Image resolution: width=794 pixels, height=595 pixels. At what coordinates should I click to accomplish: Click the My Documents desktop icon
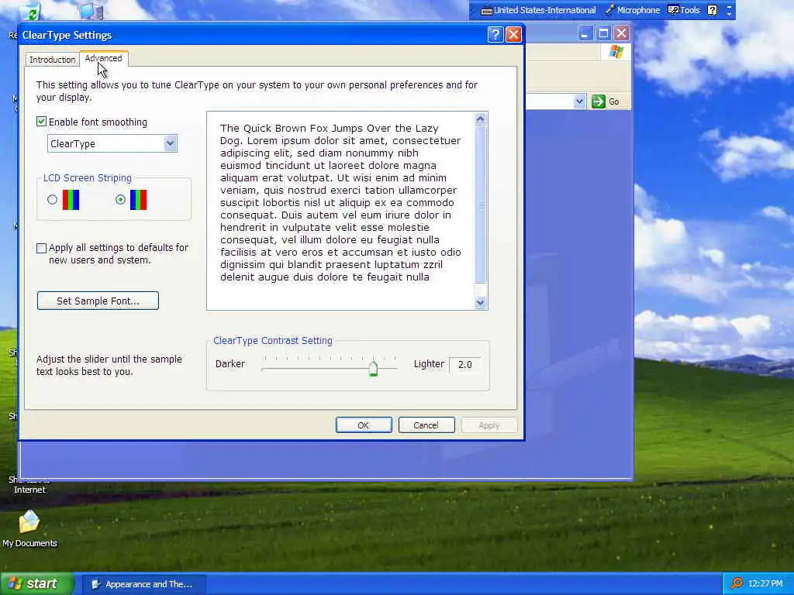pyautogui.click(x=29, y=528)
